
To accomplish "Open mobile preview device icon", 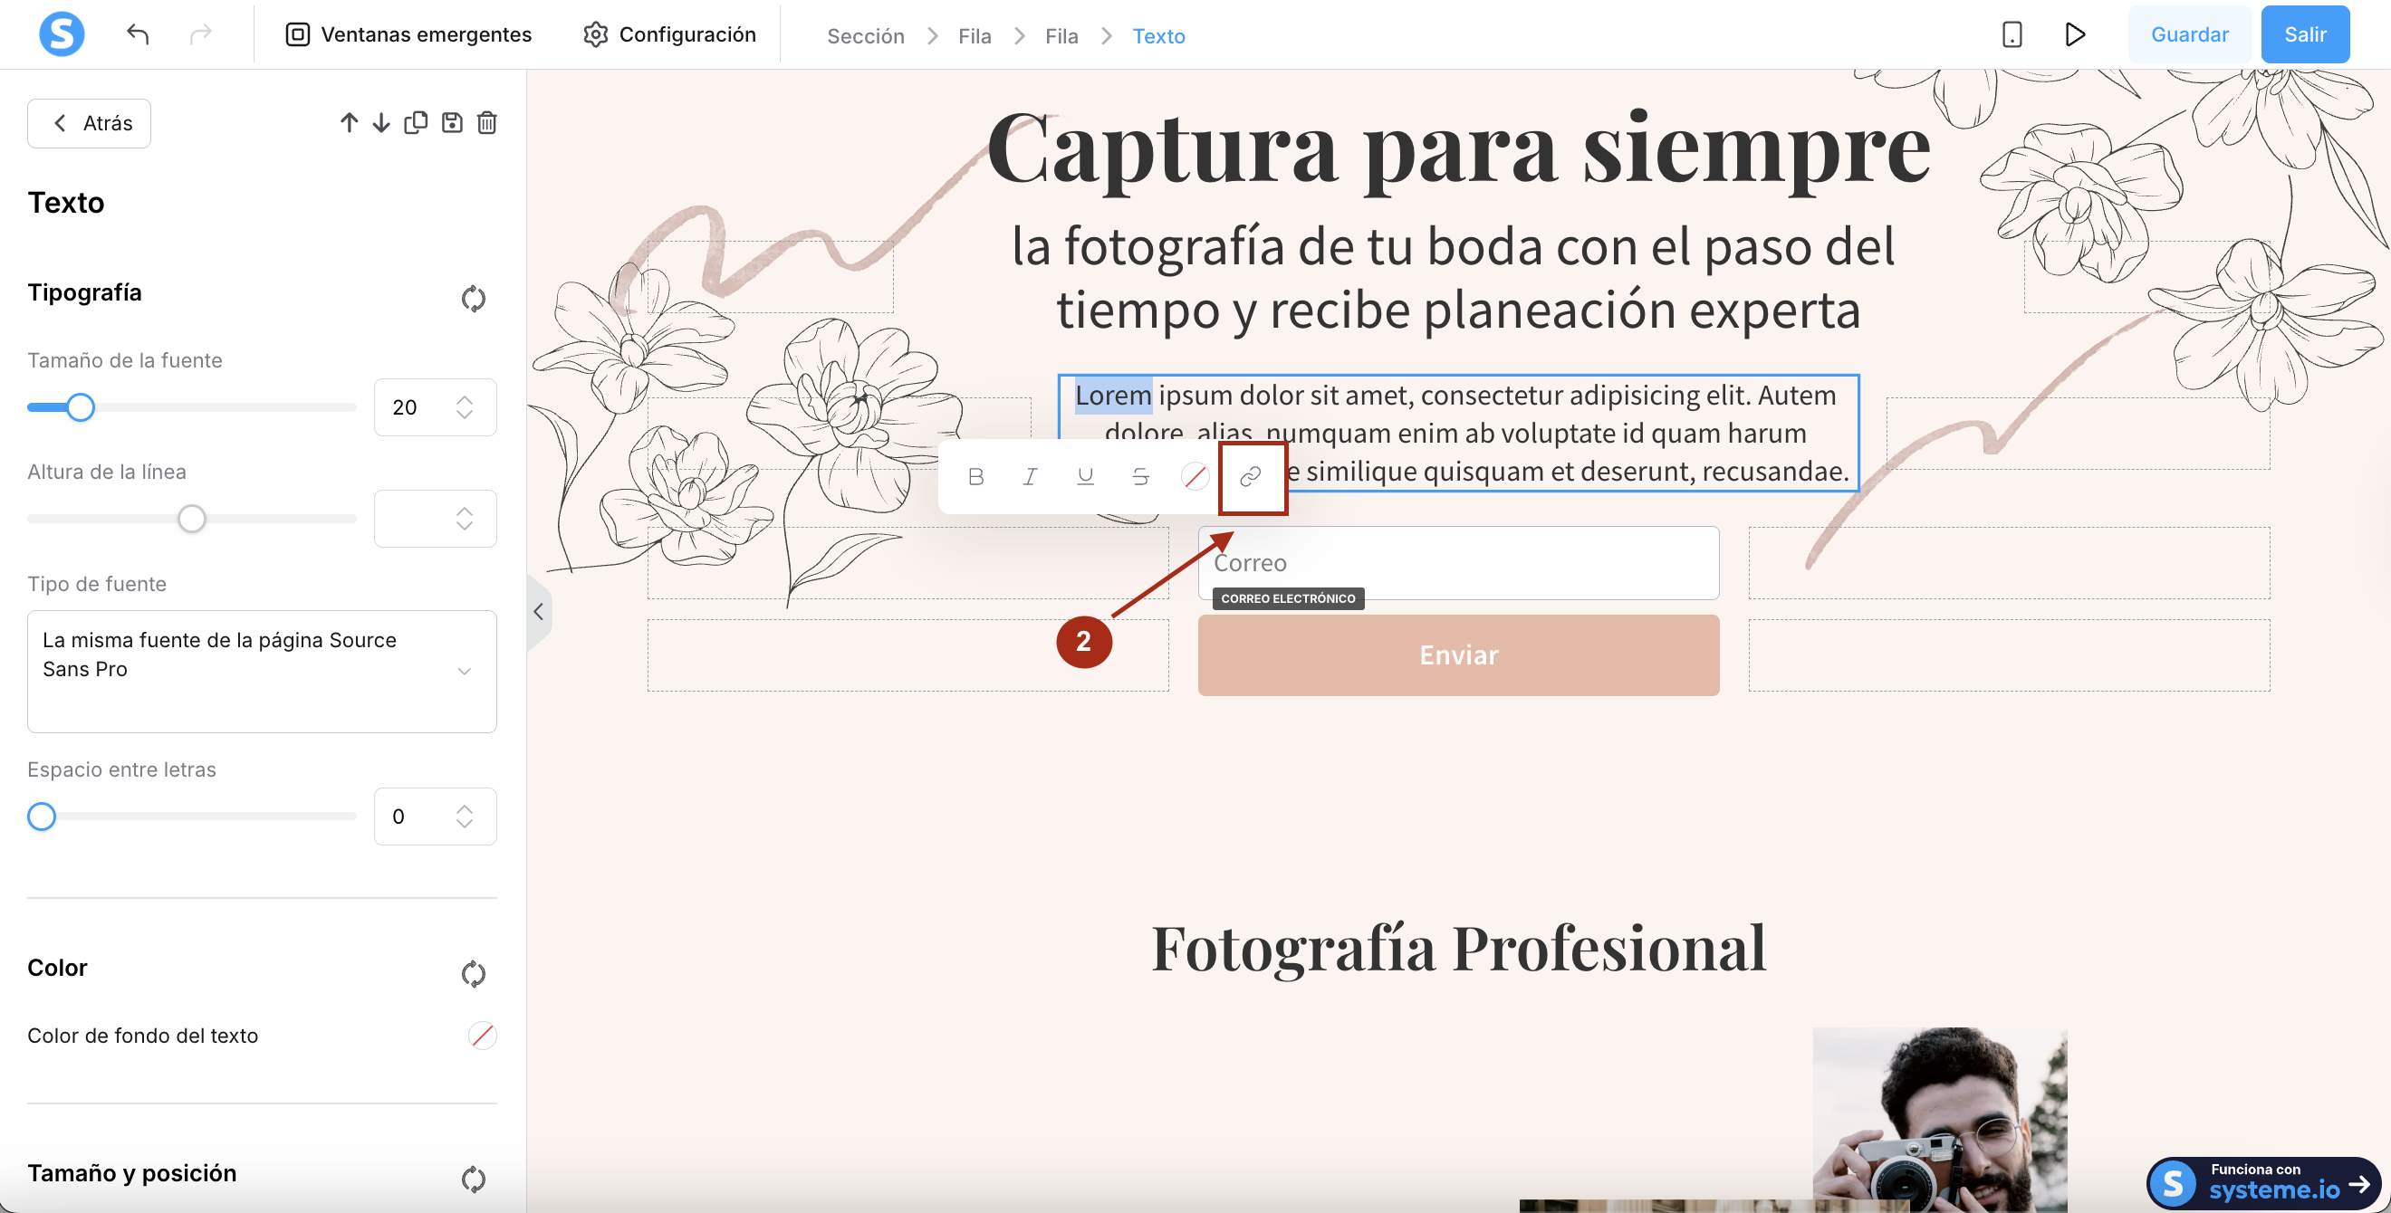I will [x=2012, y=34].
